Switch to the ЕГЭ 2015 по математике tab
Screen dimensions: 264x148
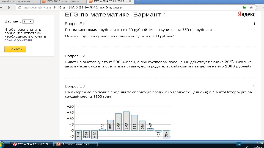[x=64, y=1]
